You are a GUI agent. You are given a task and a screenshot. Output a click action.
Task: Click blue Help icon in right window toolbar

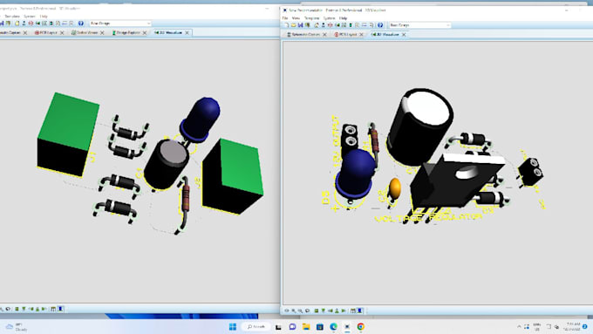tap(380, 25)
